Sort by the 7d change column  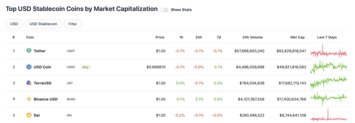pyautogui.click(x=219, y=37)
